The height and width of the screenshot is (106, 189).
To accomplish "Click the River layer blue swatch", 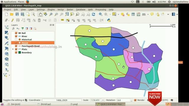I will pyautogui.click(x=19, y=36).
